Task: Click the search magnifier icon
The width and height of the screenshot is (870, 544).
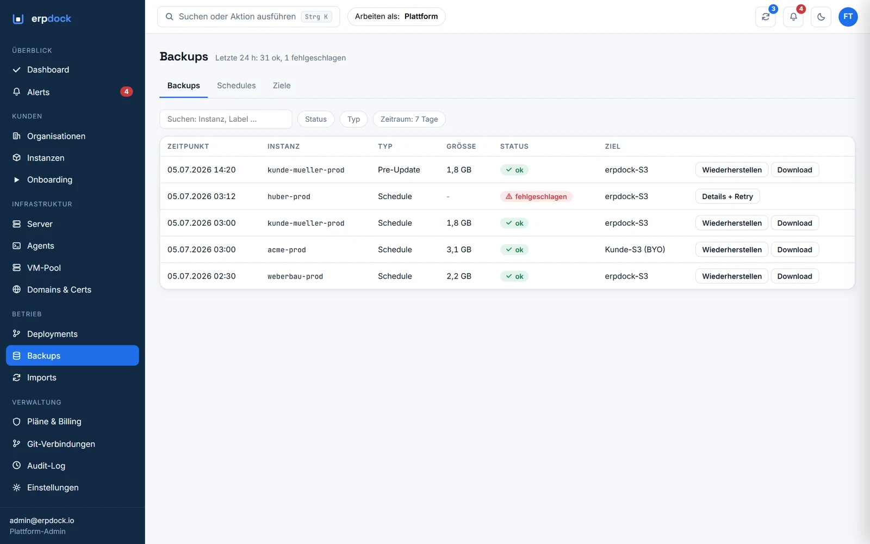Action: [170, 17]
